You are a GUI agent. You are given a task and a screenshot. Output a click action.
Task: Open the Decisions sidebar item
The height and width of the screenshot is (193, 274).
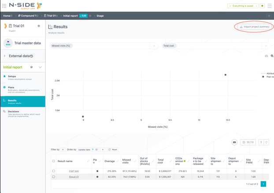pyautogui.click(x=13, y=111)
